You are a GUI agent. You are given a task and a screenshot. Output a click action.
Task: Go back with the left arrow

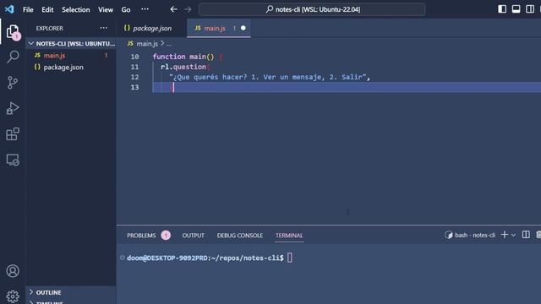(x=173, y=9)
